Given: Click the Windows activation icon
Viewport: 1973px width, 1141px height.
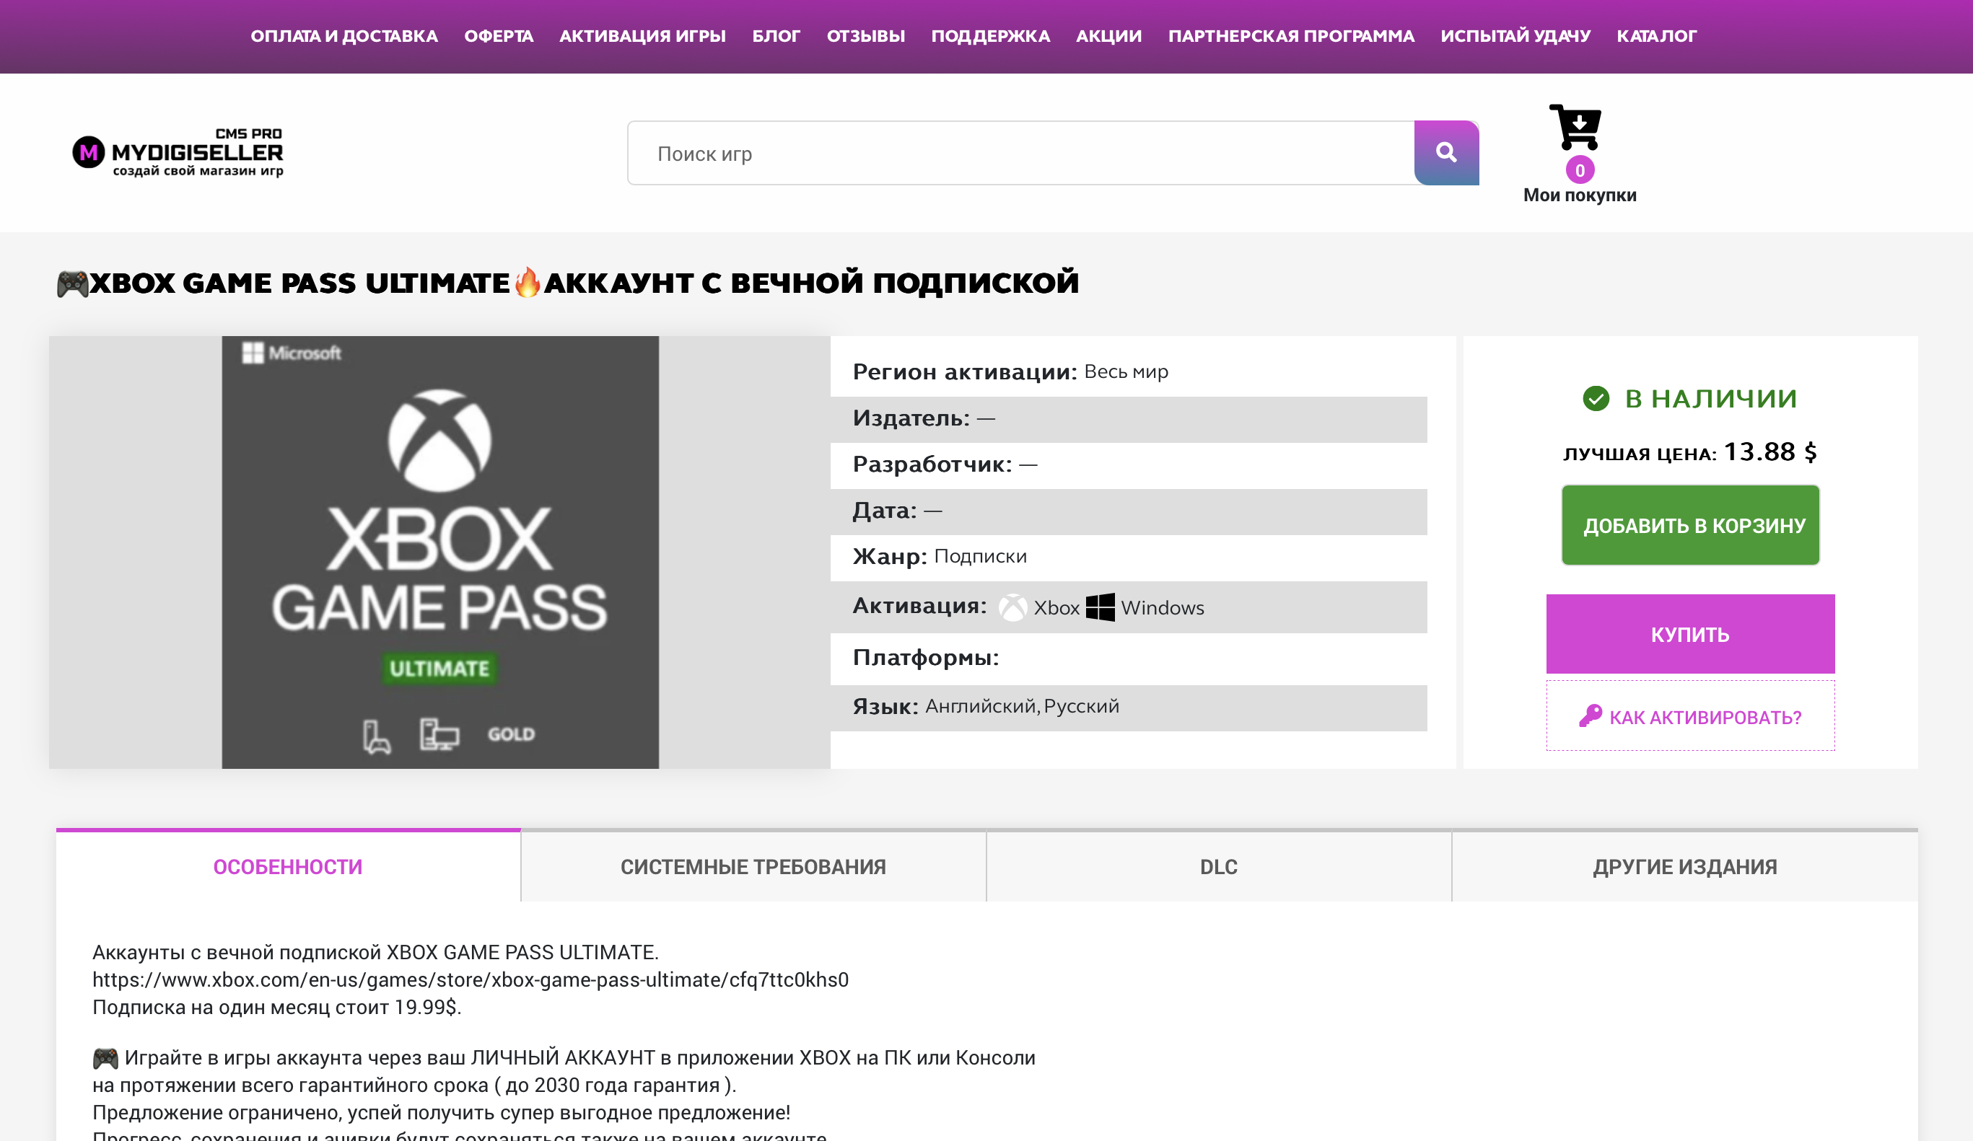Looking at the screenshot, I should [1100, 607].
